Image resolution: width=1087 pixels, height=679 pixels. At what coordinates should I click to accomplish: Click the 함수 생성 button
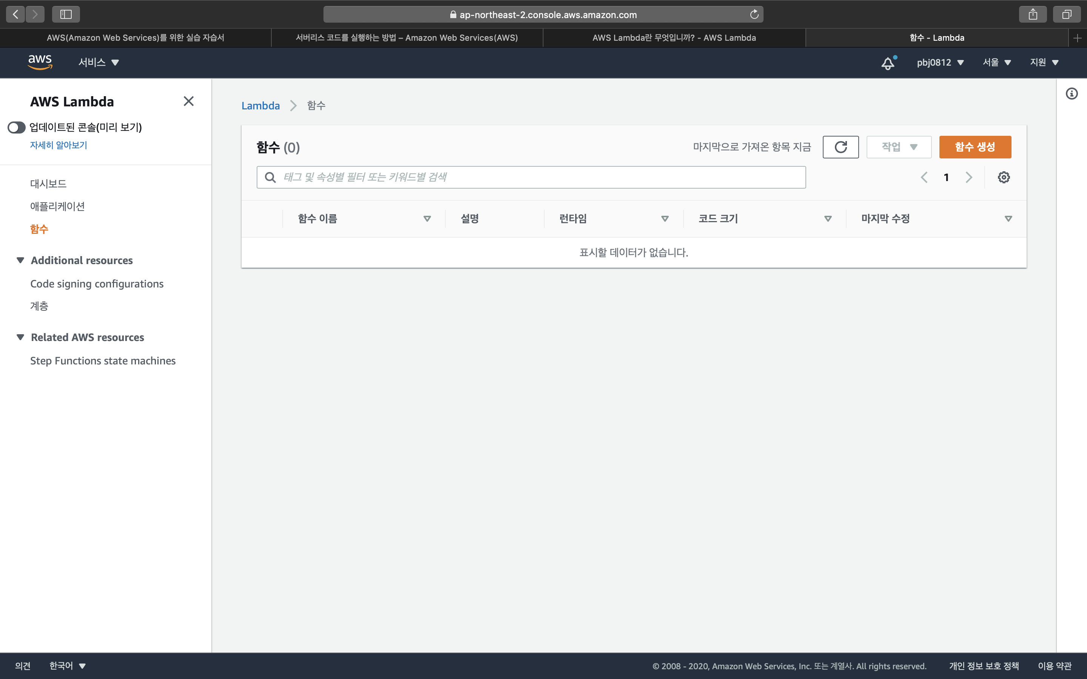[975, 147]
